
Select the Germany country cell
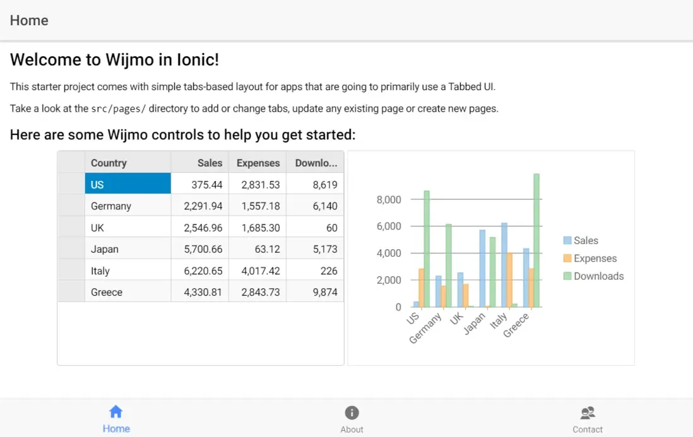(127, 206)
